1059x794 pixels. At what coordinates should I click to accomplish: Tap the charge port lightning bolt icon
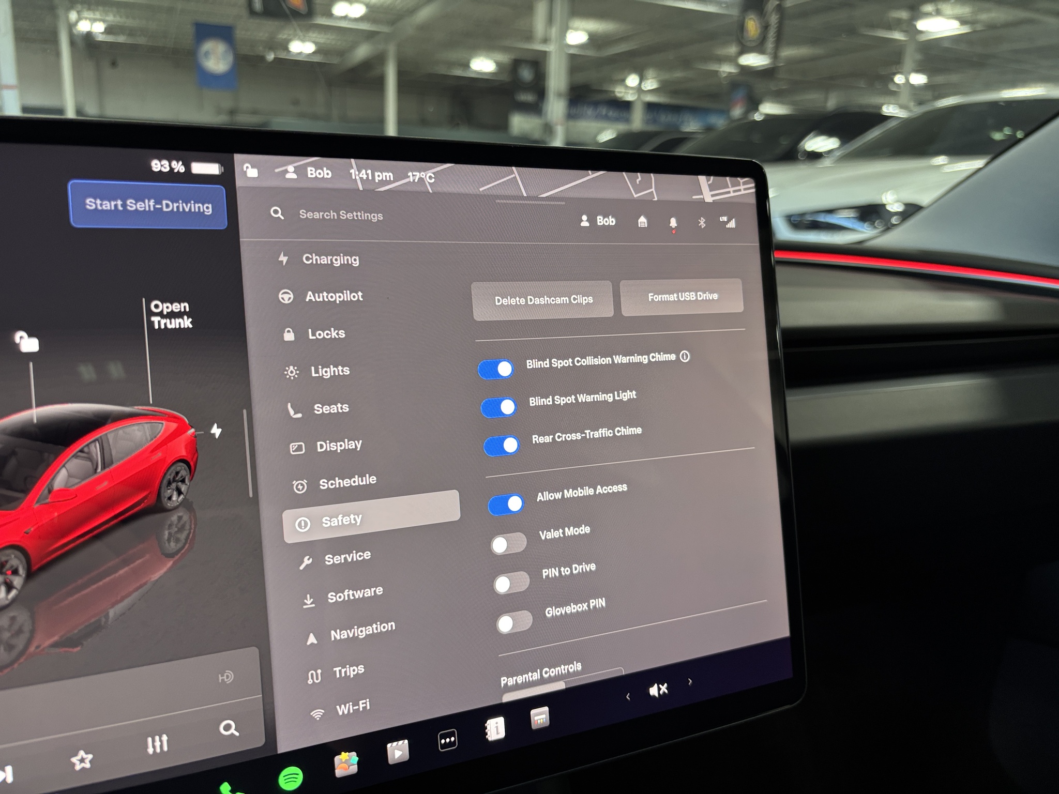point(216,430)
